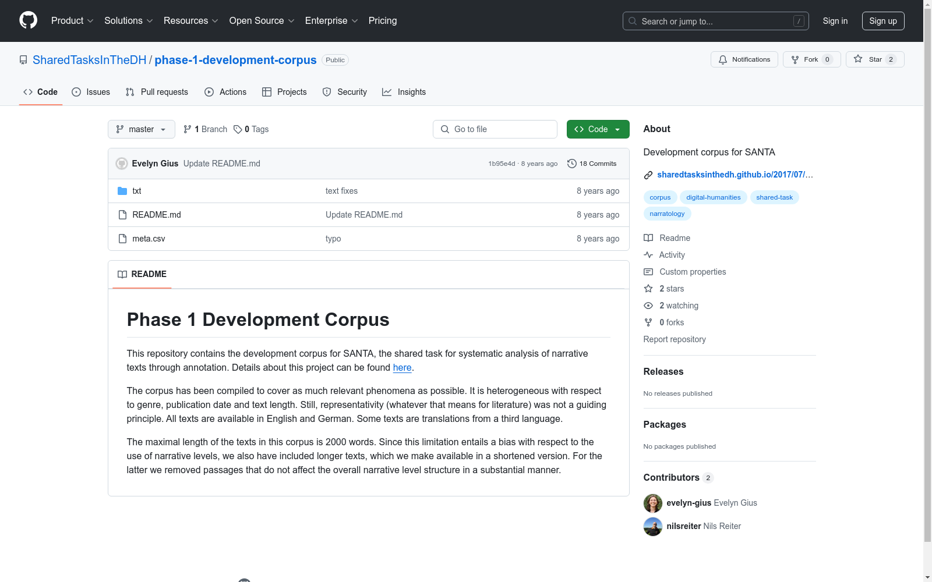This screenshot has width=932, height=582.
Task: Click the Search or jump to field
Action: click(x=716, y=21)
